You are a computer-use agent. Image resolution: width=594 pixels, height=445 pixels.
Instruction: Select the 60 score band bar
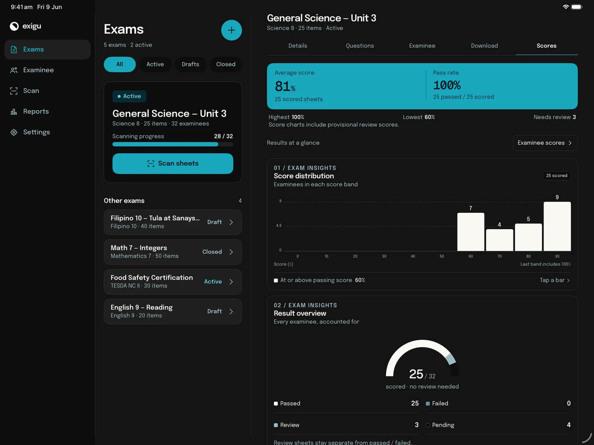(471, 232)
